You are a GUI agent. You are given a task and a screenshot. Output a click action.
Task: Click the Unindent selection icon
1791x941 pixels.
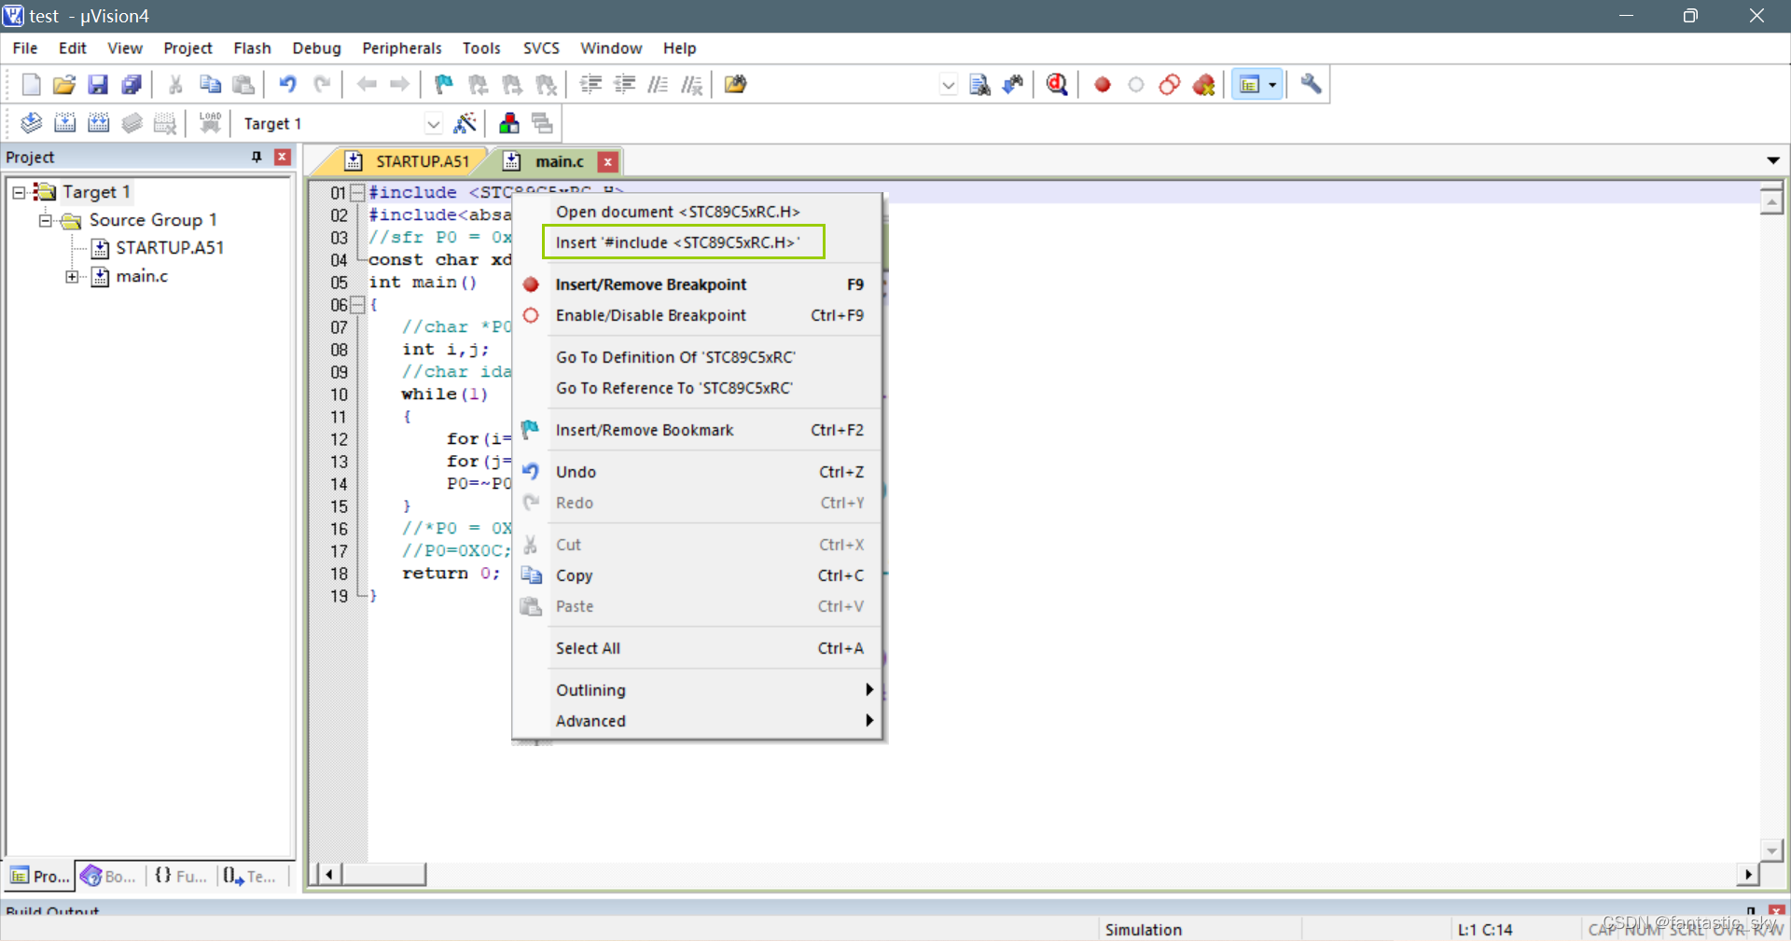[624, 85]
